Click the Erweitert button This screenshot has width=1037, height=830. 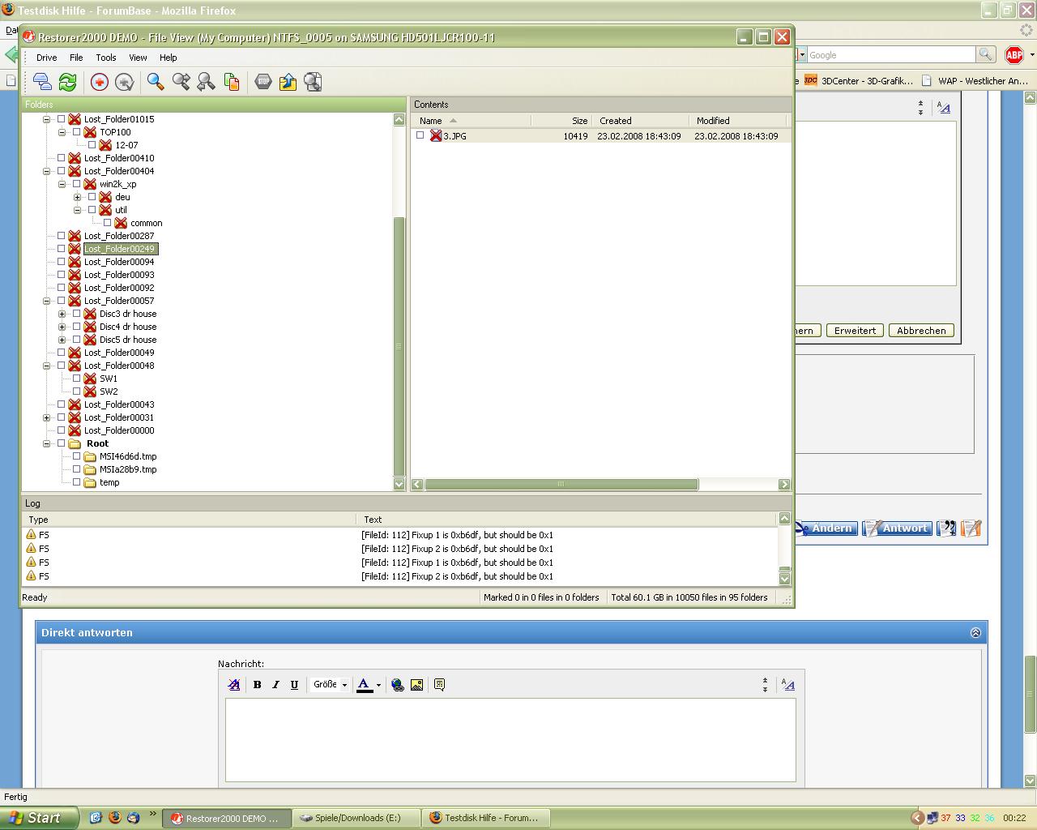pos(855,331)
